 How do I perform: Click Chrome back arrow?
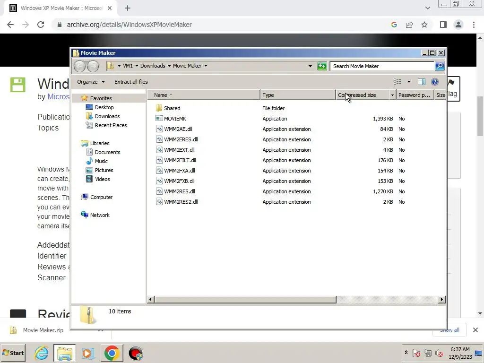point(10,25)
